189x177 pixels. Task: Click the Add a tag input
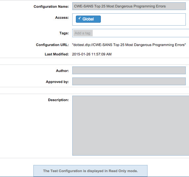point(83,33)
